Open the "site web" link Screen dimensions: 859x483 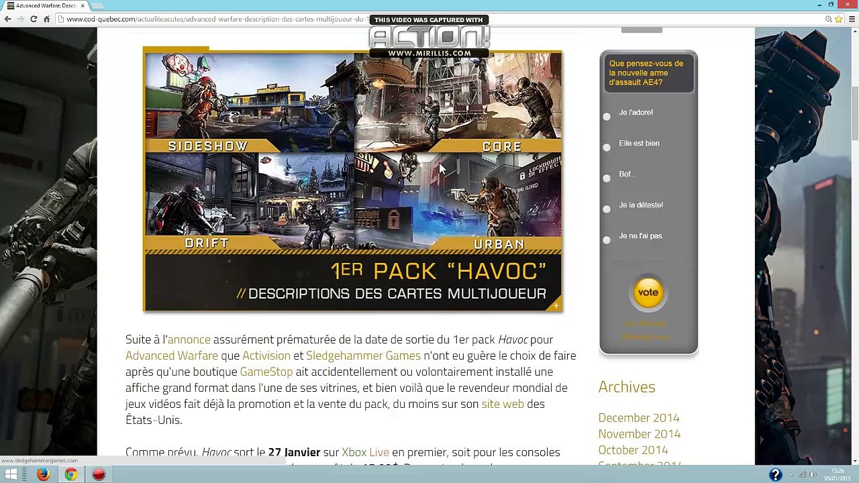pyautogui.click(x=503, y=404)
